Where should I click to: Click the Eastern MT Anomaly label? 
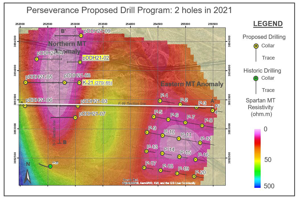(x=192, y=84)
